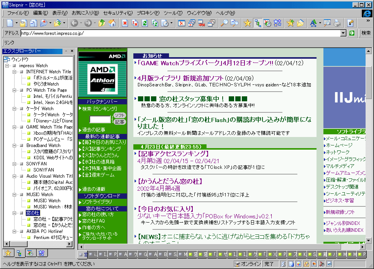The height and width of the screenshot is (269, 374).
Task: Open the dropdown arrow next to New page icon
Action: pyautogui.click(x=16, y=23)
